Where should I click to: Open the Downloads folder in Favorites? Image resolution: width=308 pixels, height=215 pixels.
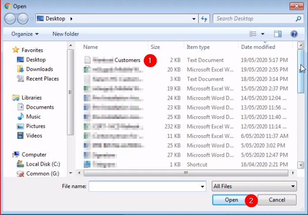pos(39,69)
